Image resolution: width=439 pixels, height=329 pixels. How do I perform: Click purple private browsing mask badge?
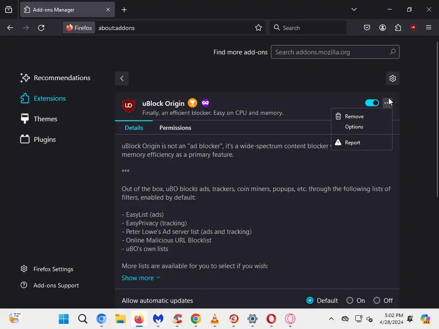click(x=205, y=103)
